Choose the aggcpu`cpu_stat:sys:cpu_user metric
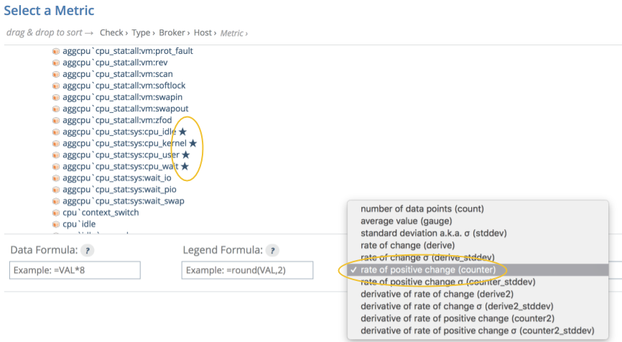This screenshot has height=342, width=622. pyautogui.click(x=121, y=154)
